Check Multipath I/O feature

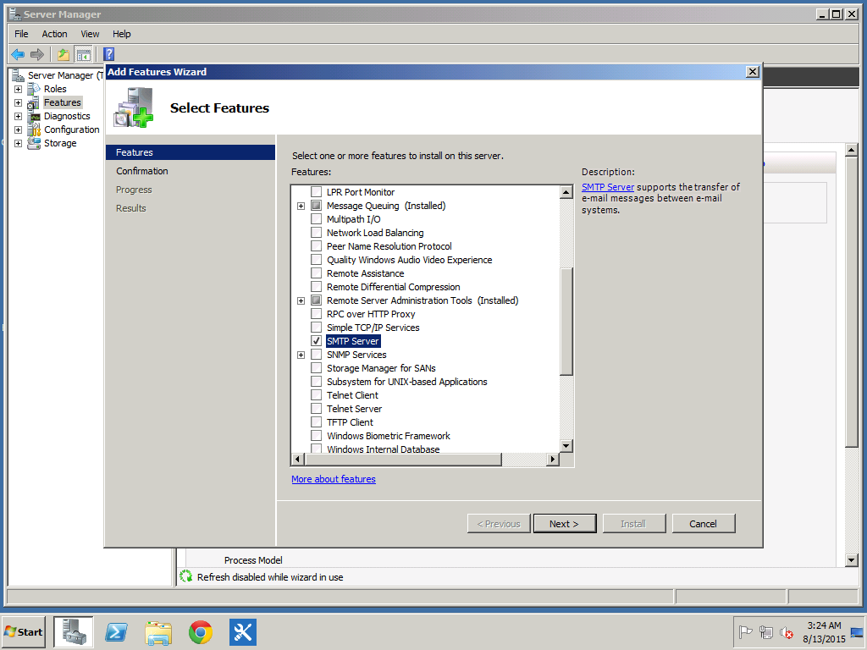(x=317, y=219)
